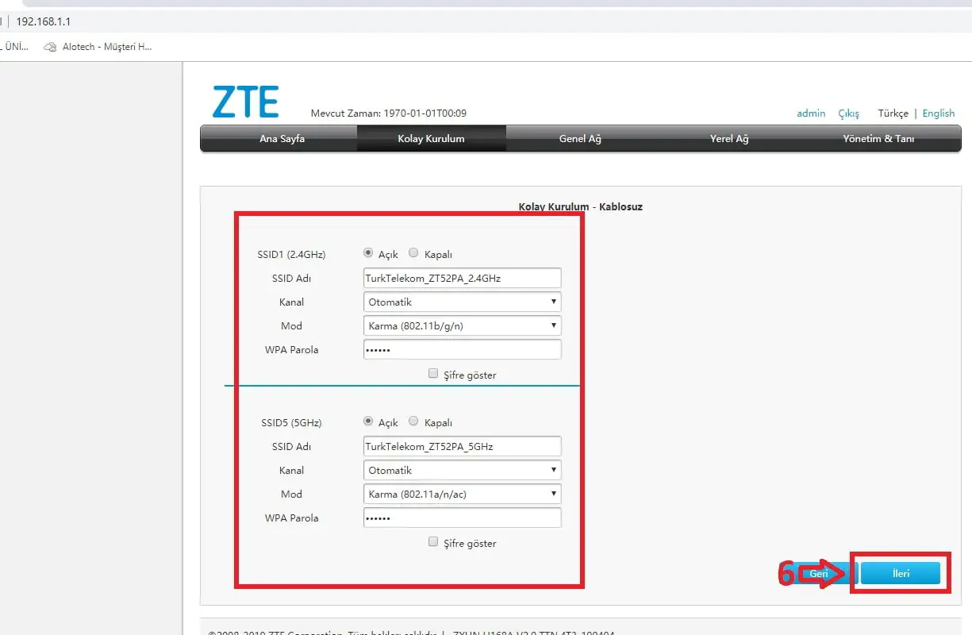The height and width of the screenshot is (635, 972).
Task: Click the İleri button
Action: [x=901, y=573]
